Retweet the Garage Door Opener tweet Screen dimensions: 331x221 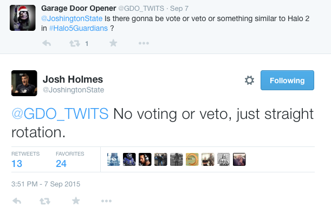75,43
